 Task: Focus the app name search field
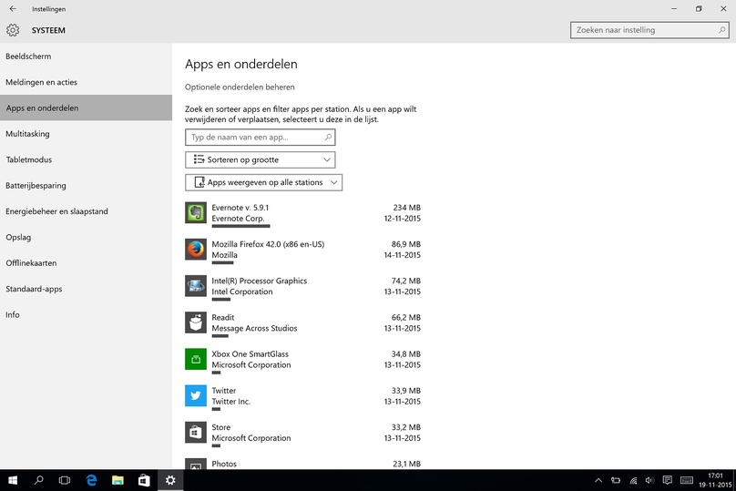[260, 137]
